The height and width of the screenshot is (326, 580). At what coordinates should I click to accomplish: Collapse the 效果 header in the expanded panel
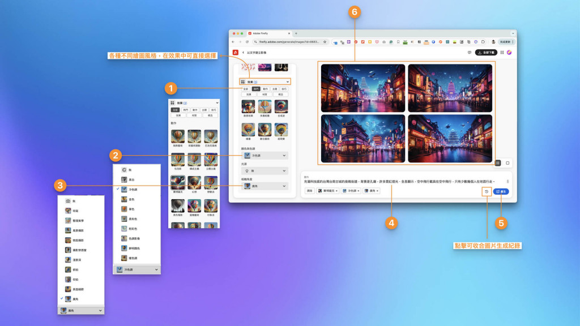tap(194, 103)
